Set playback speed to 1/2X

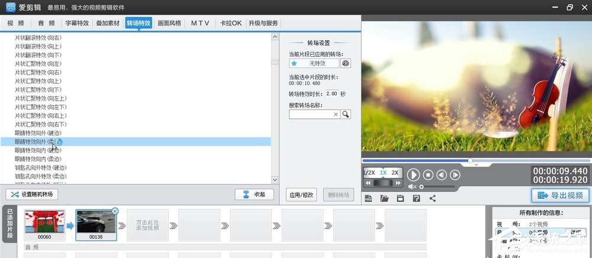[369, 173]
